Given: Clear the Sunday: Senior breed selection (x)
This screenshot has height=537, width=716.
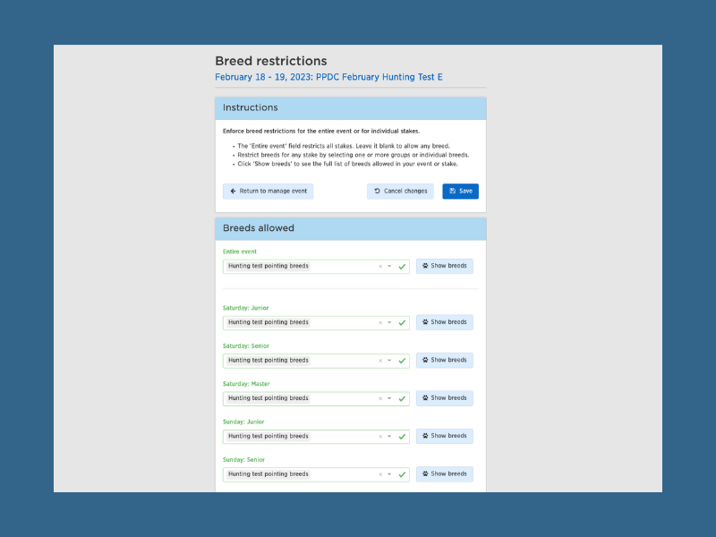Looking at the screenshot, I should [380, 474].
